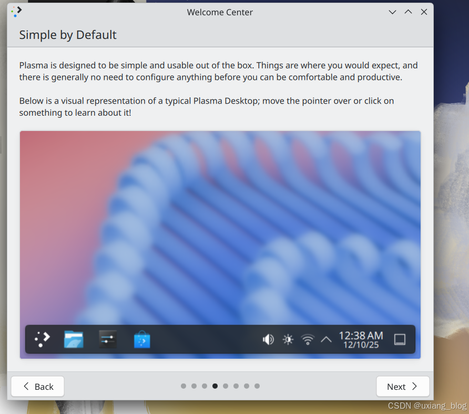
Task: Jump to the third page dot
Action: tap(205, 386)
